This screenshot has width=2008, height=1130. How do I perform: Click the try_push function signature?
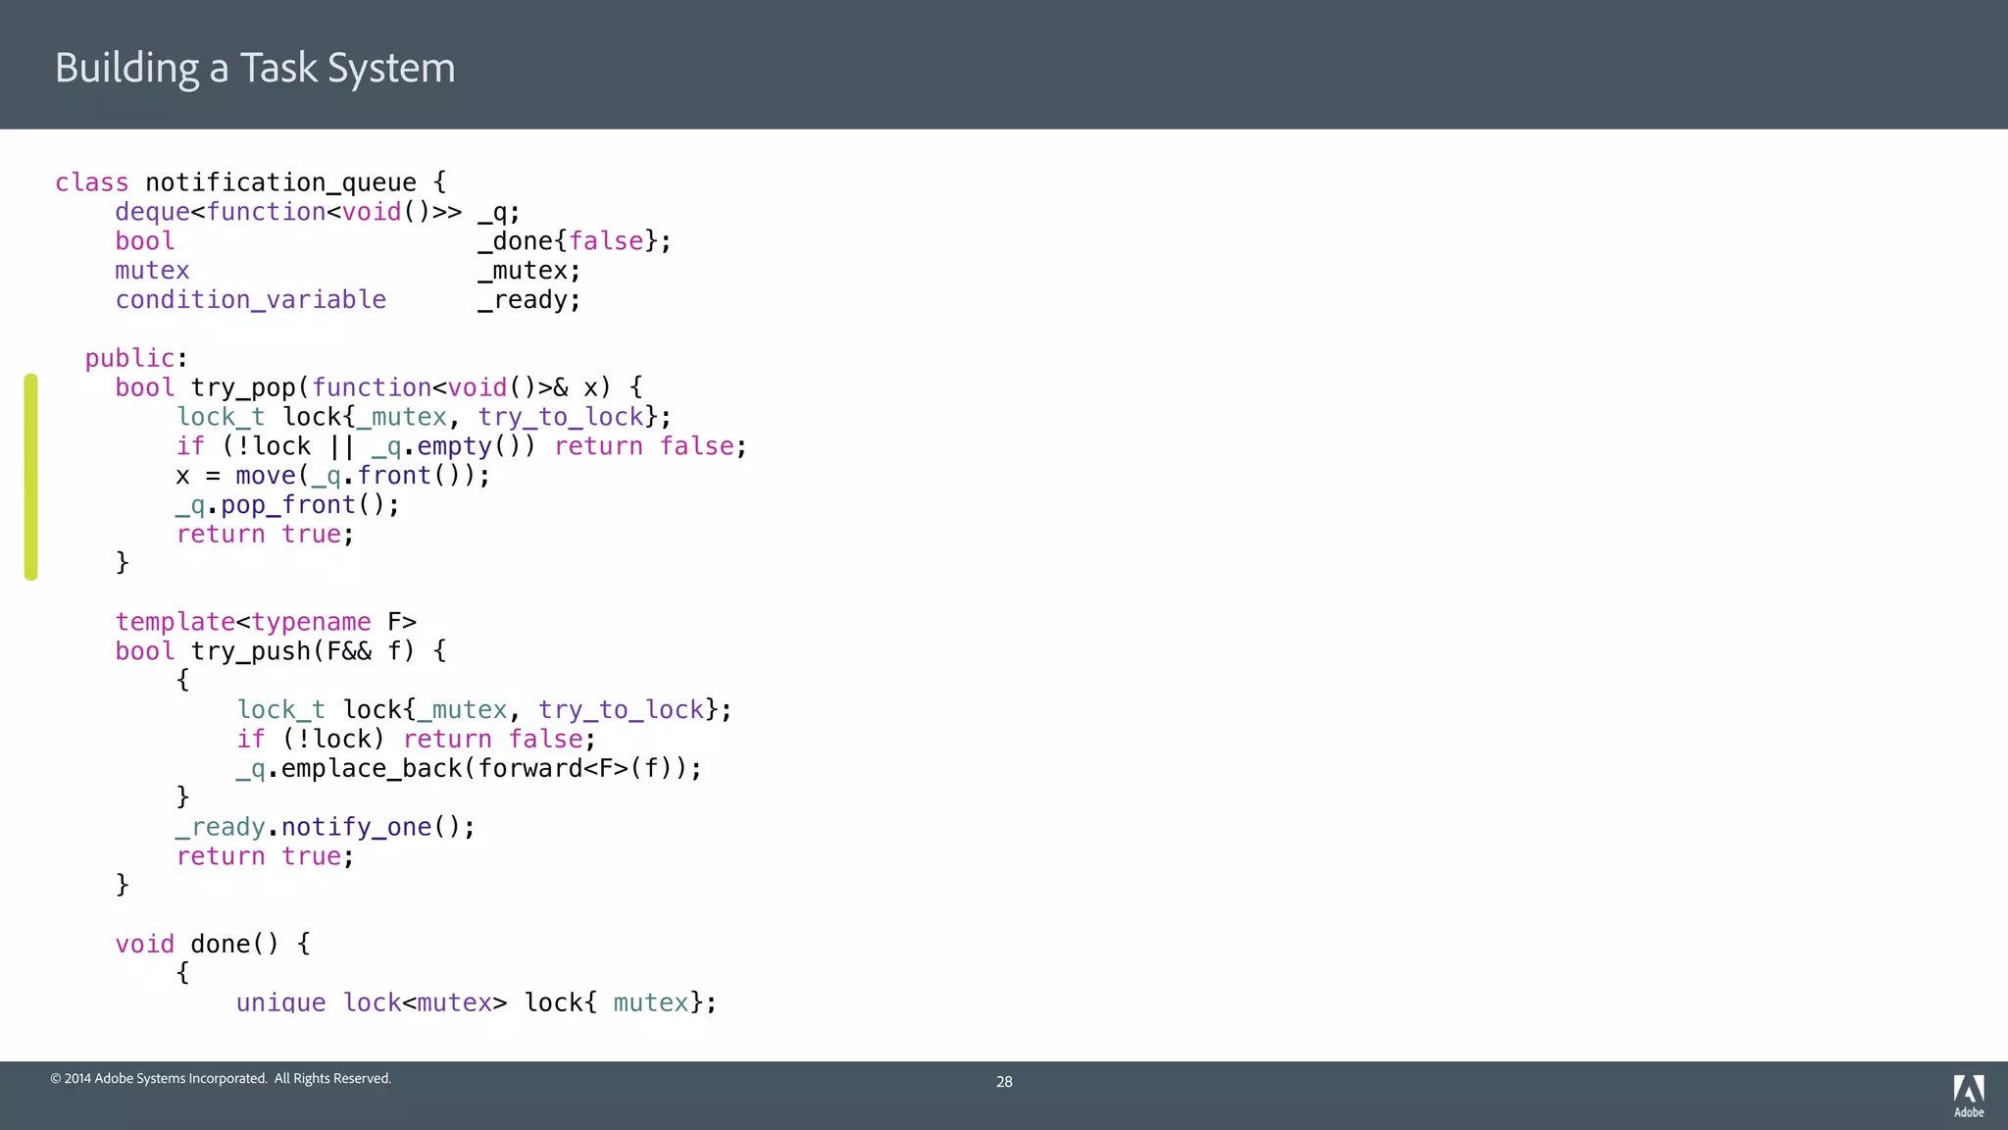coord(280,651)
